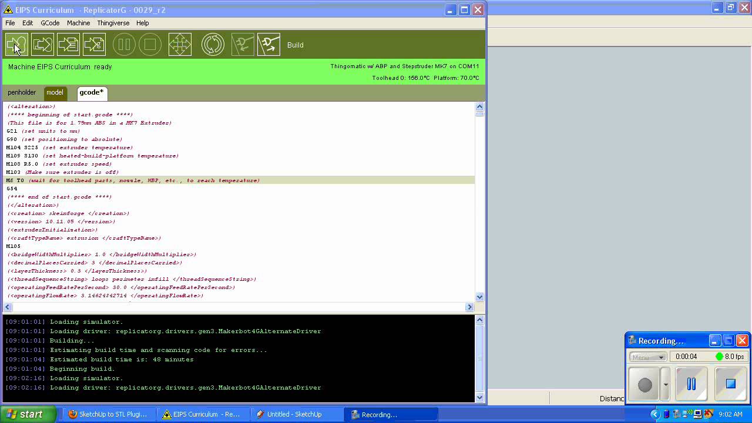Stop the screen recording
752x423 pixels.
pyautogui.click(x=730, y=384)
